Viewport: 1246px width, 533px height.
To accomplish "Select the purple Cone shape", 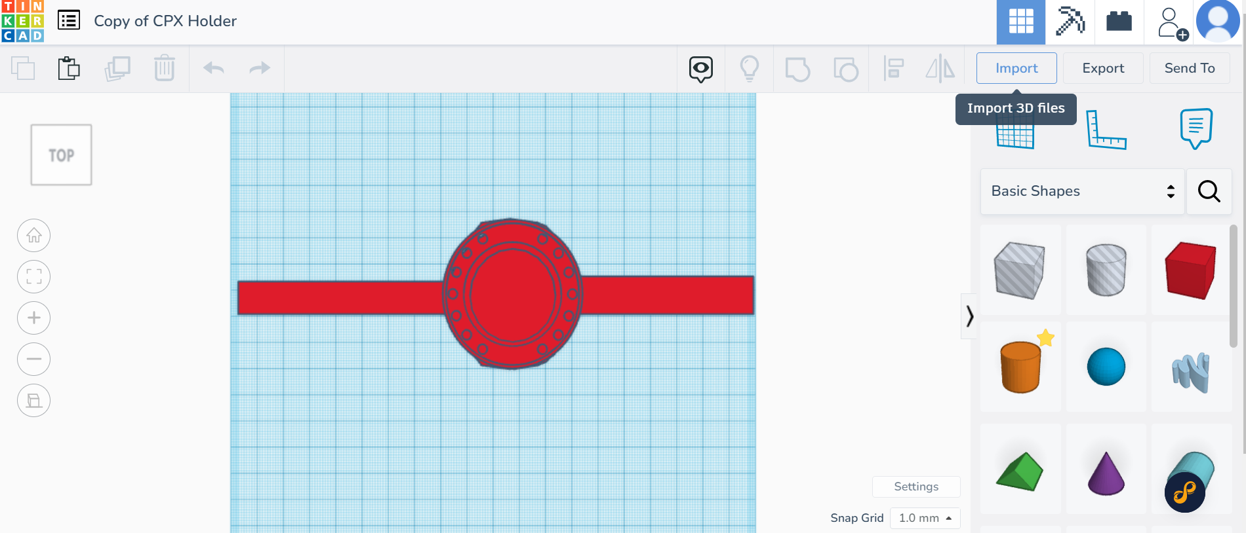I will 1106,469.
